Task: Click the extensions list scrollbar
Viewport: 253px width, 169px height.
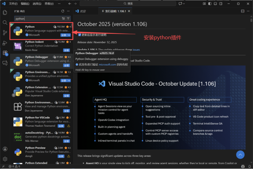Action: coord(72,26)
